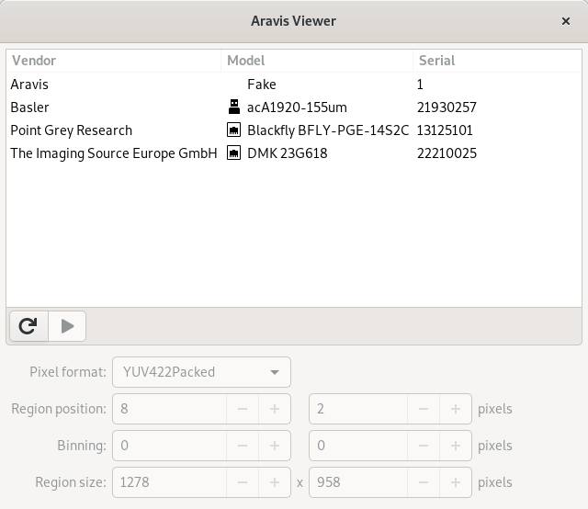
Task: Focus the vertical Binning field
Action: tap(358, 446)
